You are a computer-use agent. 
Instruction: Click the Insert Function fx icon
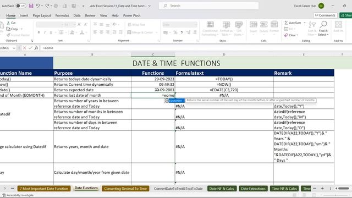(x=36, y=48)
